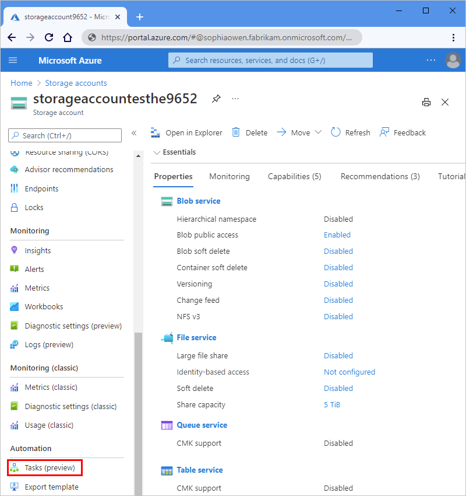Image resolution: width=466 pixels, height=496 pixels.
Task: Open a new browser tab
Action: coord(140,17)
